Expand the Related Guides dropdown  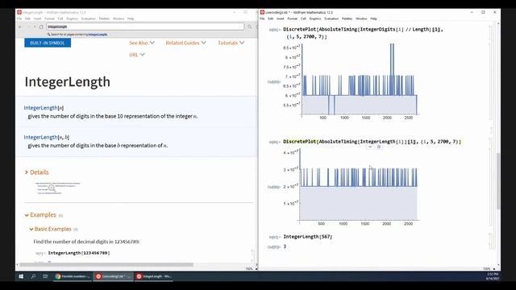[186, 43]
